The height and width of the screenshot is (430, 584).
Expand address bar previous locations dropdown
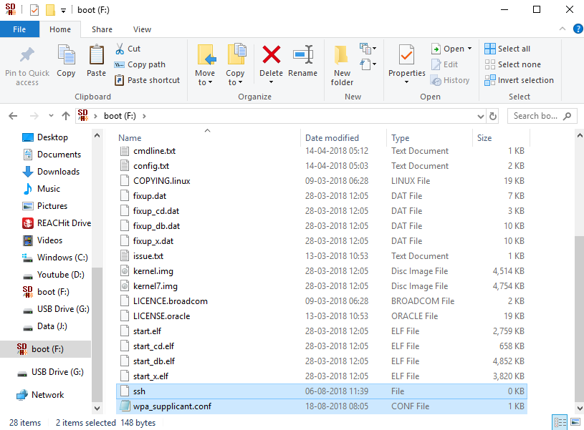pos(481,117)
